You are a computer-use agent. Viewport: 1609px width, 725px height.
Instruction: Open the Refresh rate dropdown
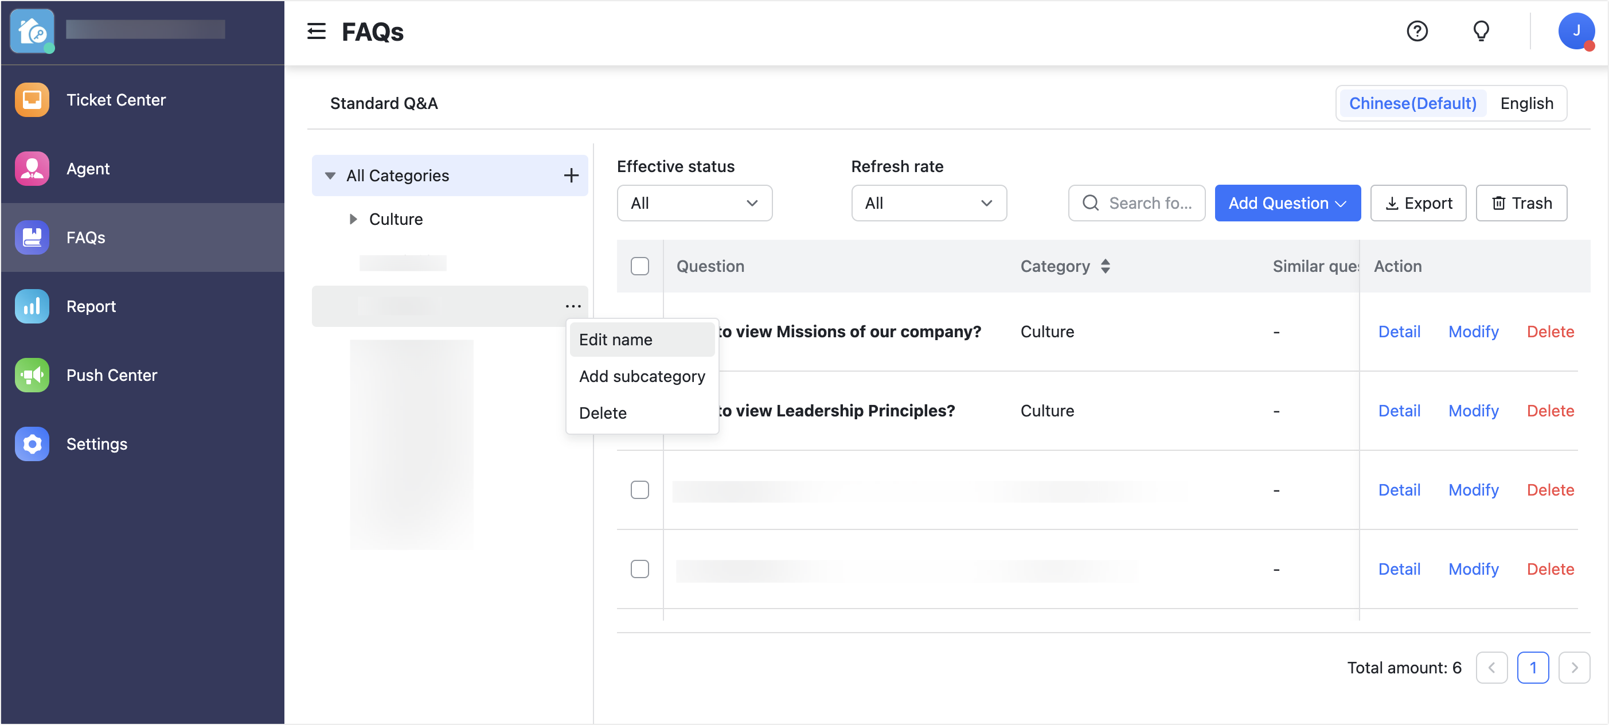[928, 203]
